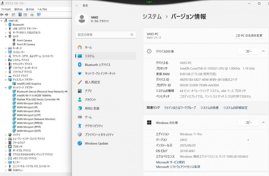Open 時刻と言語 settings page

106,108
